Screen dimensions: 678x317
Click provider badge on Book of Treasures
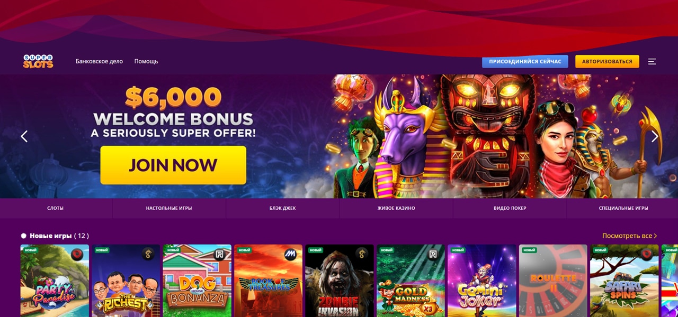click(291, 254)
